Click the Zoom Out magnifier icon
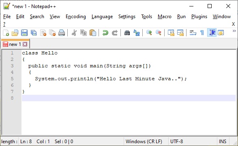 pos(158,33)
